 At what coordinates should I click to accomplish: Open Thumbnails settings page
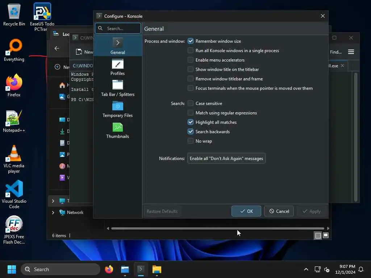coord(118,130)
